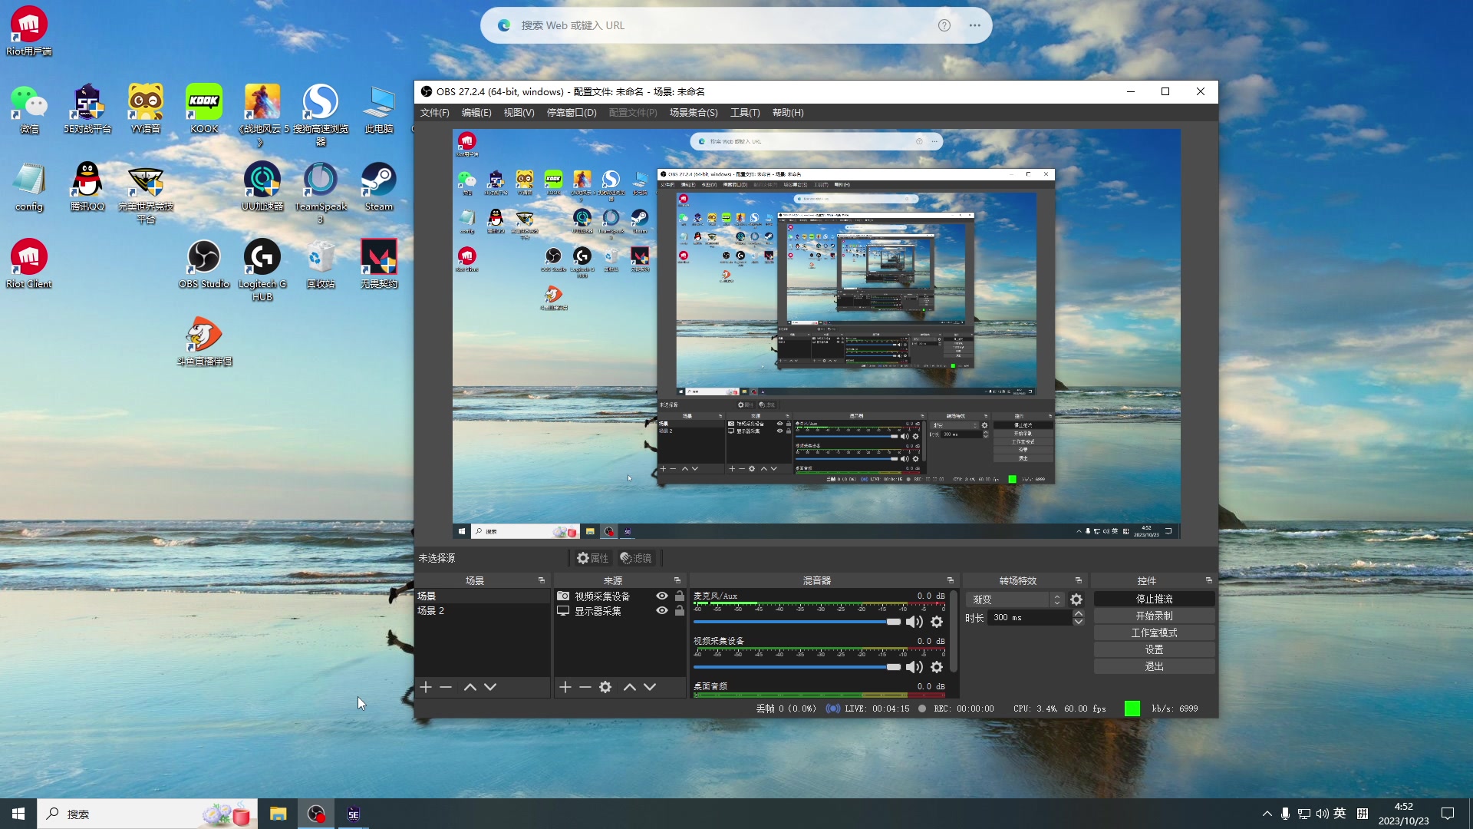Open the 工具(T) menu
The height and width of the screenshot is (829, 1473).
(x=745, y=113)
